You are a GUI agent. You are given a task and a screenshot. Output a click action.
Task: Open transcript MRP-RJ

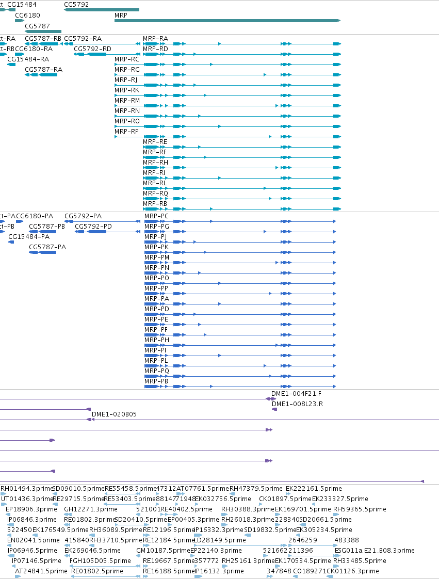126,80
